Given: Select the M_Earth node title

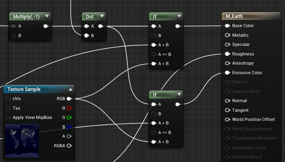Looking at the screenshot, I should click(234, 16).
